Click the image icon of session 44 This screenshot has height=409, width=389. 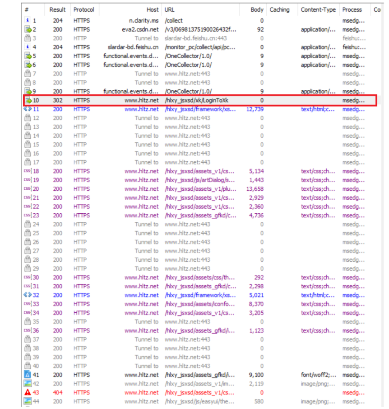(x=28, y=401)
